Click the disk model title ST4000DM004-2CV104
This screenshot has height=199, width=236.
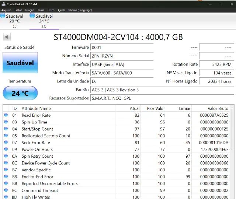pos(96,37)
